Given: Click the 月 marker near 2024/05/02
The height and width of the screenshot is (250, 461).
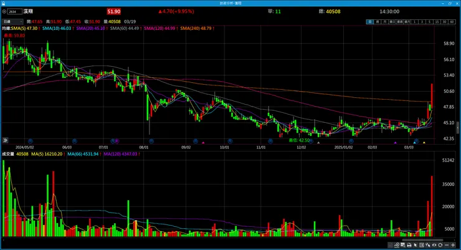Looking at the screenshot, I should coord(31,141).
